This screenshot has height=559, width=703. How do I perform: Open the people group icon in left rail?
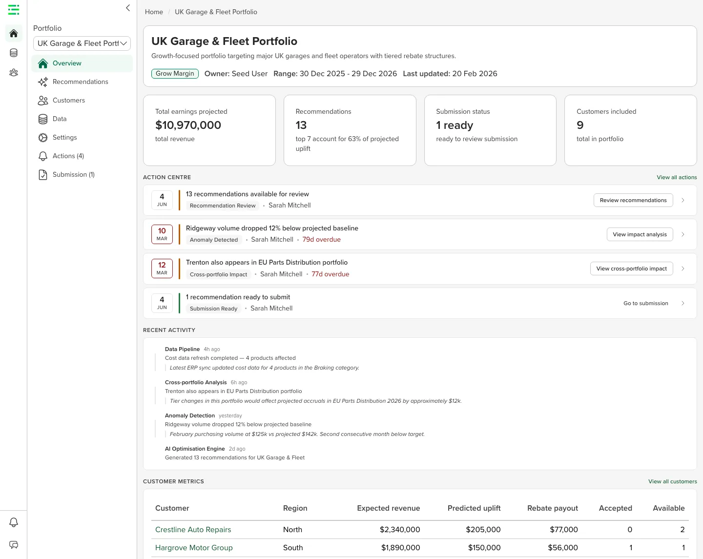pos(14,72)
